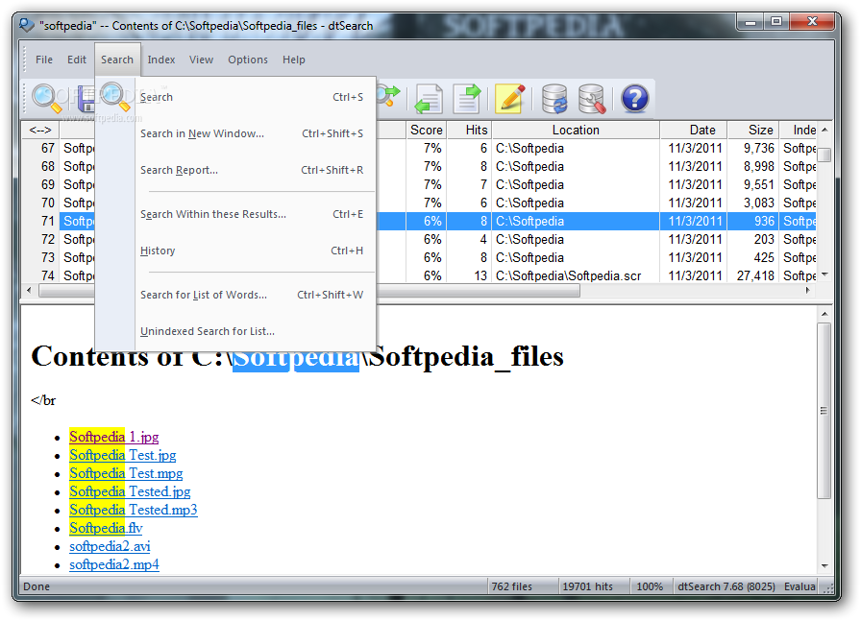The height and width of the screenshot is (621, 861).
Task: Sort results by Hits column header
Action: click(x=470, y=130)
